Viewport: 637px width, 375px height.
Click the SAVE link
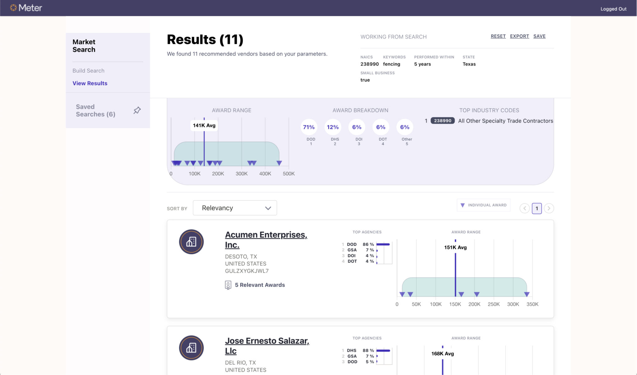[539, 36]
